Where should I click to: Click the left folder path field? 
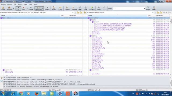pos(36,13)
